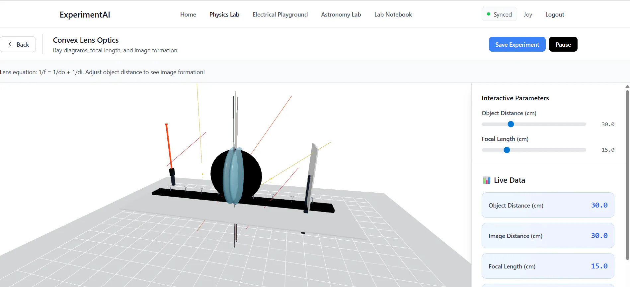
Task: Open the Joy user profile
Action: (528, 15)
